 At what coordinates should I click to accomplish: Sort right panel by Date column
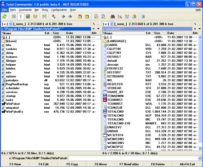point(179,33)
